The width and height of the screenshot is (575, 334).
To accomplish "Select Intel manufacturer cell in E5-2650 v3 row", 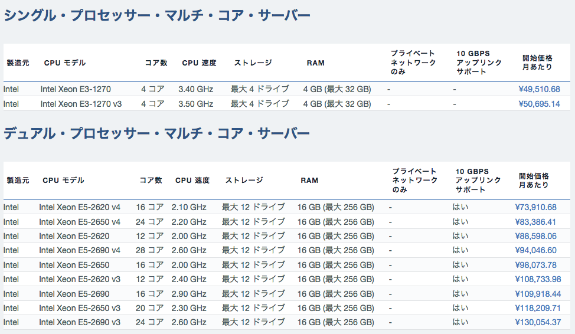I will (x=11, y=308).
